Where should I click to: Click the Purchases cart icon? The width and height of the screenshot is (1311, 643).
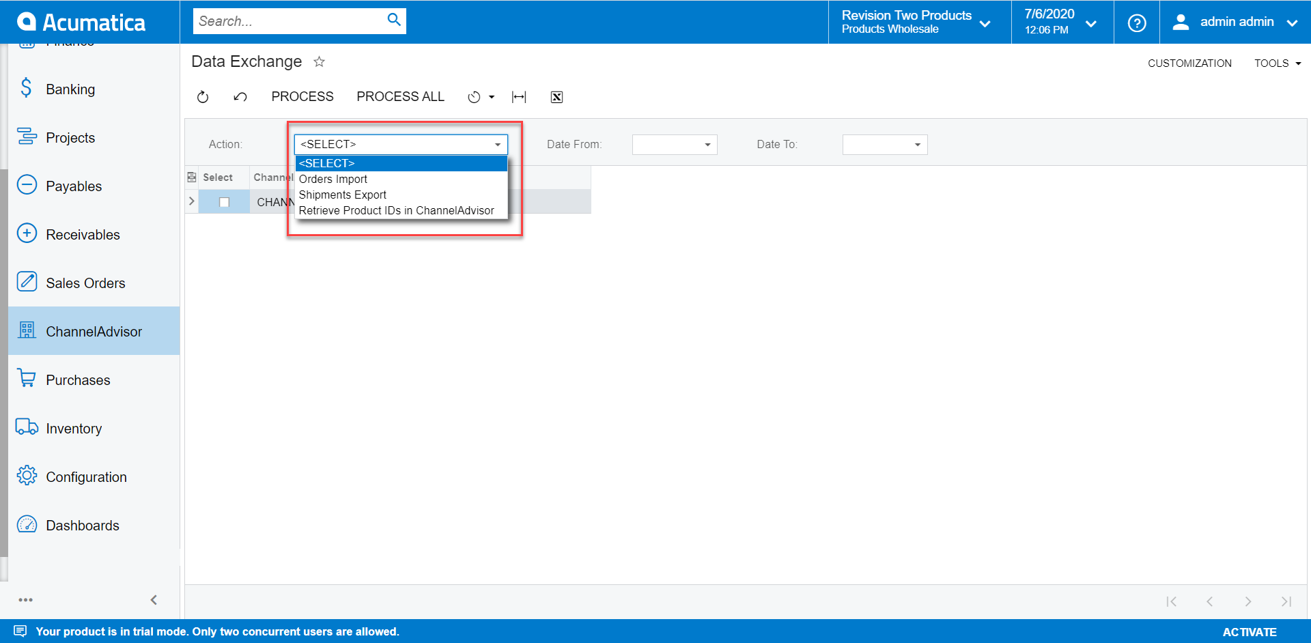[x=27, y=379]
